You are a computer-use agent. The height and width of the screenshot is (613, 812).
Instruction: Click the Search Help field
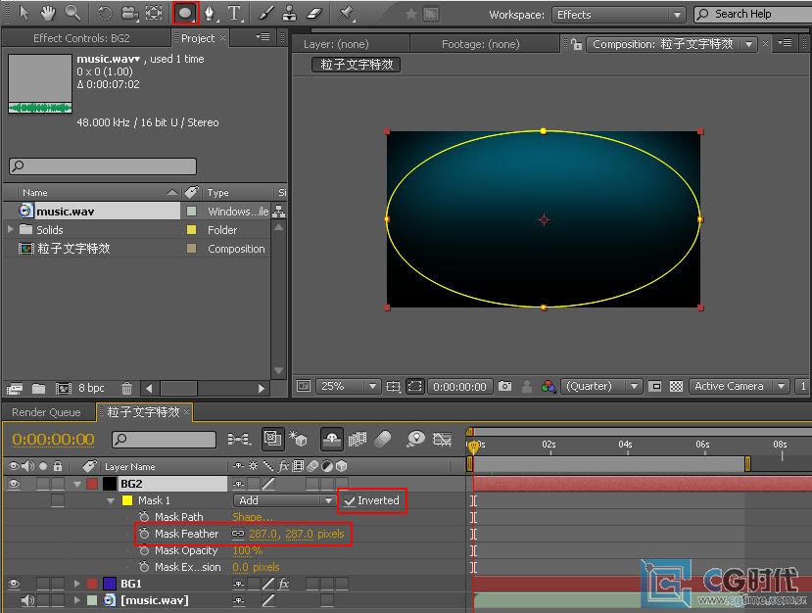[752, 15]
